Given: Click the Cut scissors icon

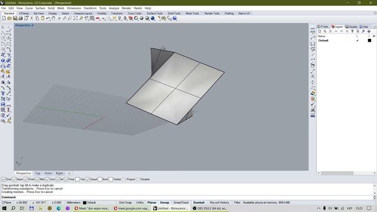Looking at the screenshot, I should (x=31, y=18).
